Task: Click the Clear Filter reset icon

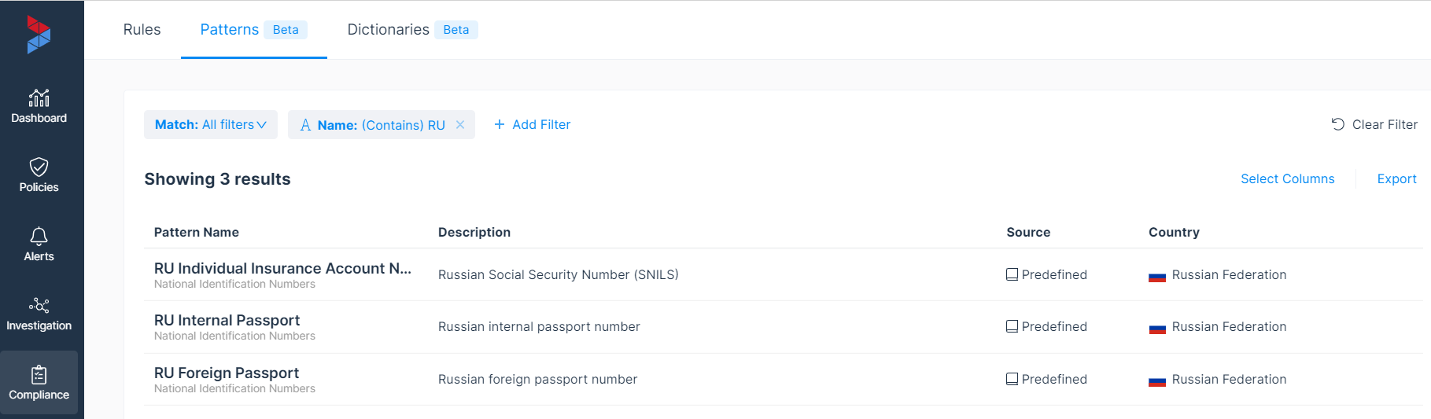Action: click(x=1337, y=124)
